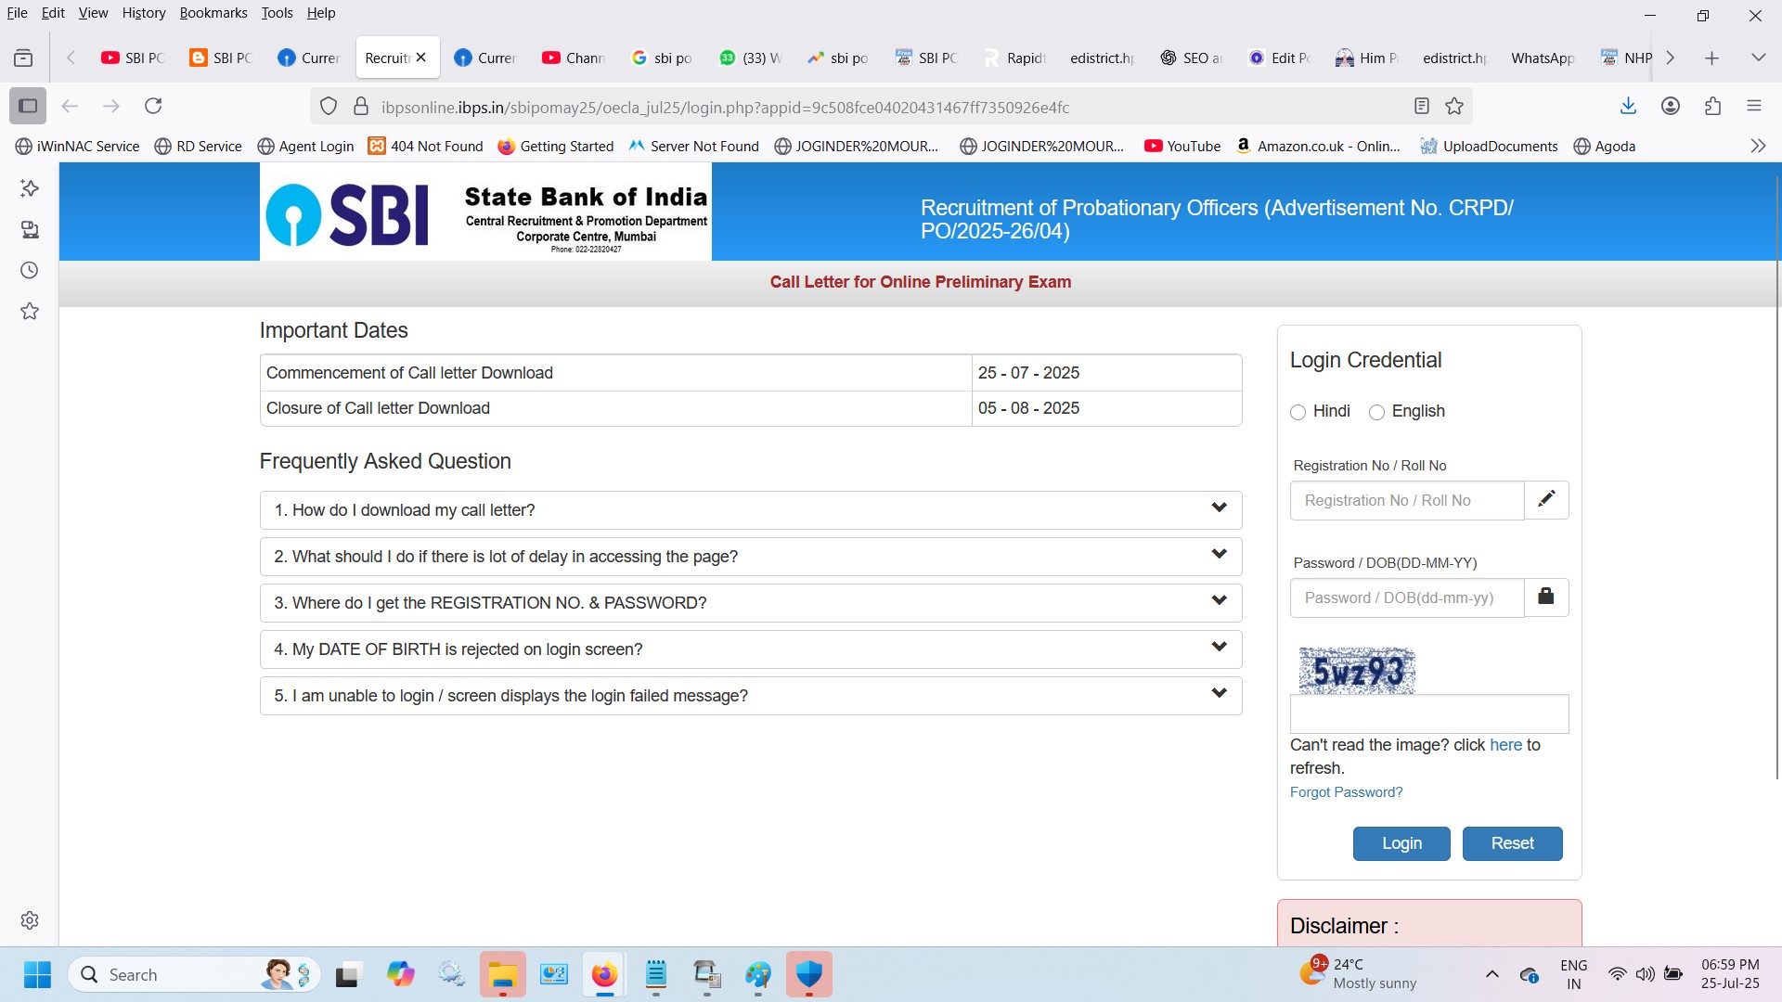Click 'here' link to refresh captcha
Viewport: 1782px width, 1002px height.
click(1505, 745)
